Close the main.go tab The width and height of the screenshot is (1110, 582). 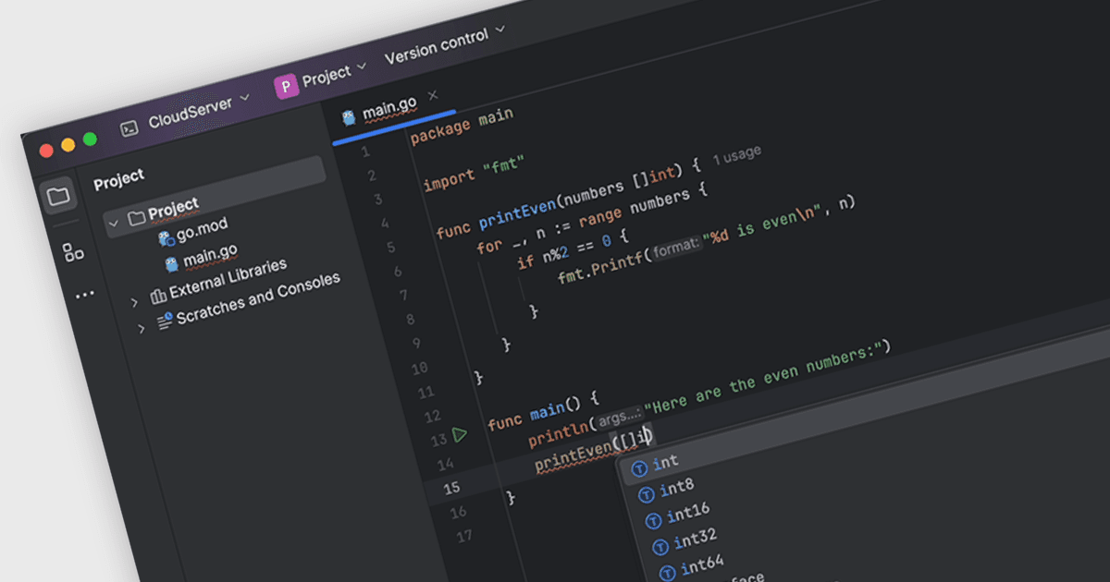tap(433, 96)
